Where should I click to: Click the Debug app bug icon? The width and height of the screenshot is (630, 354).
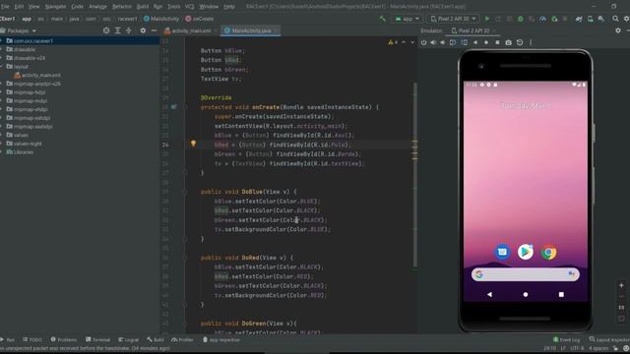pyautogui.click(x=521, y=19)
